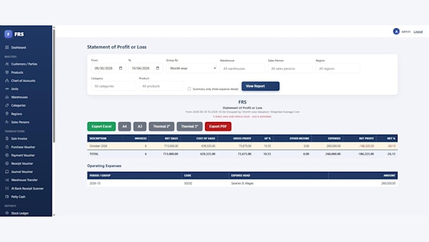Viewport: 429px width, 242px height.
Task: Click the Purchase Voucher icon
Action: point(7,147)
